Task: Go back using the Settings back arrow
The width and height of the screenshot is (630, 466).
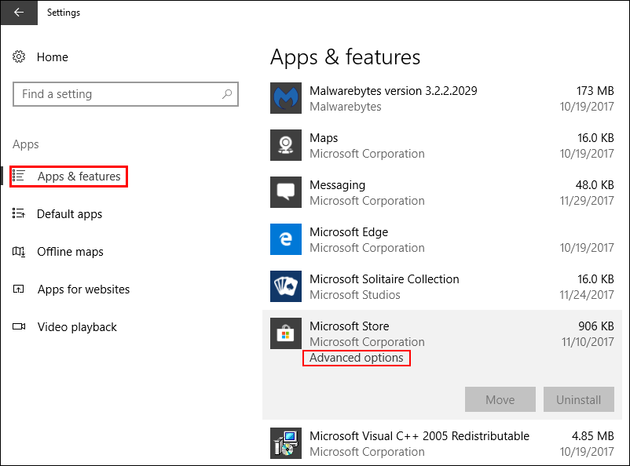Action: pos(19,13)
